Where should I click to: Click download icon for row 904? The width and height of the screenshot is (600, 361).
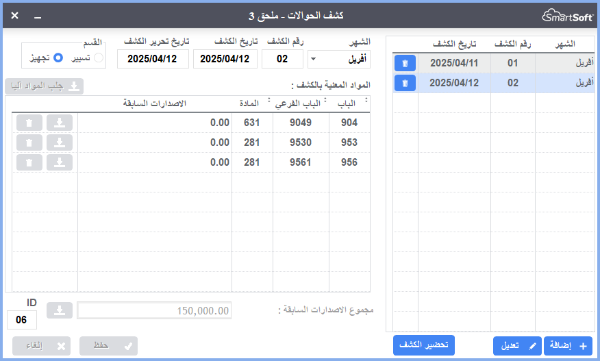pyautogui.click(x=60, y=123)
